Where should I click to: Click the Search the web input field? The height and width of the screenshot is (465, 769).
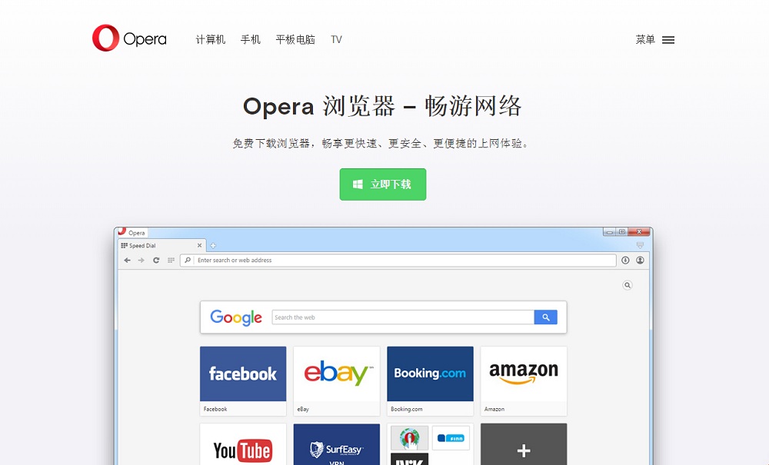[x=403, y=317]
